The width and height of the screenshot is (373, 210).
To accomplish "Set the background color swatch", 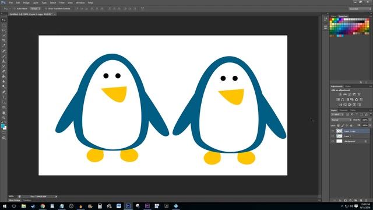I will [x=5, y=128].
